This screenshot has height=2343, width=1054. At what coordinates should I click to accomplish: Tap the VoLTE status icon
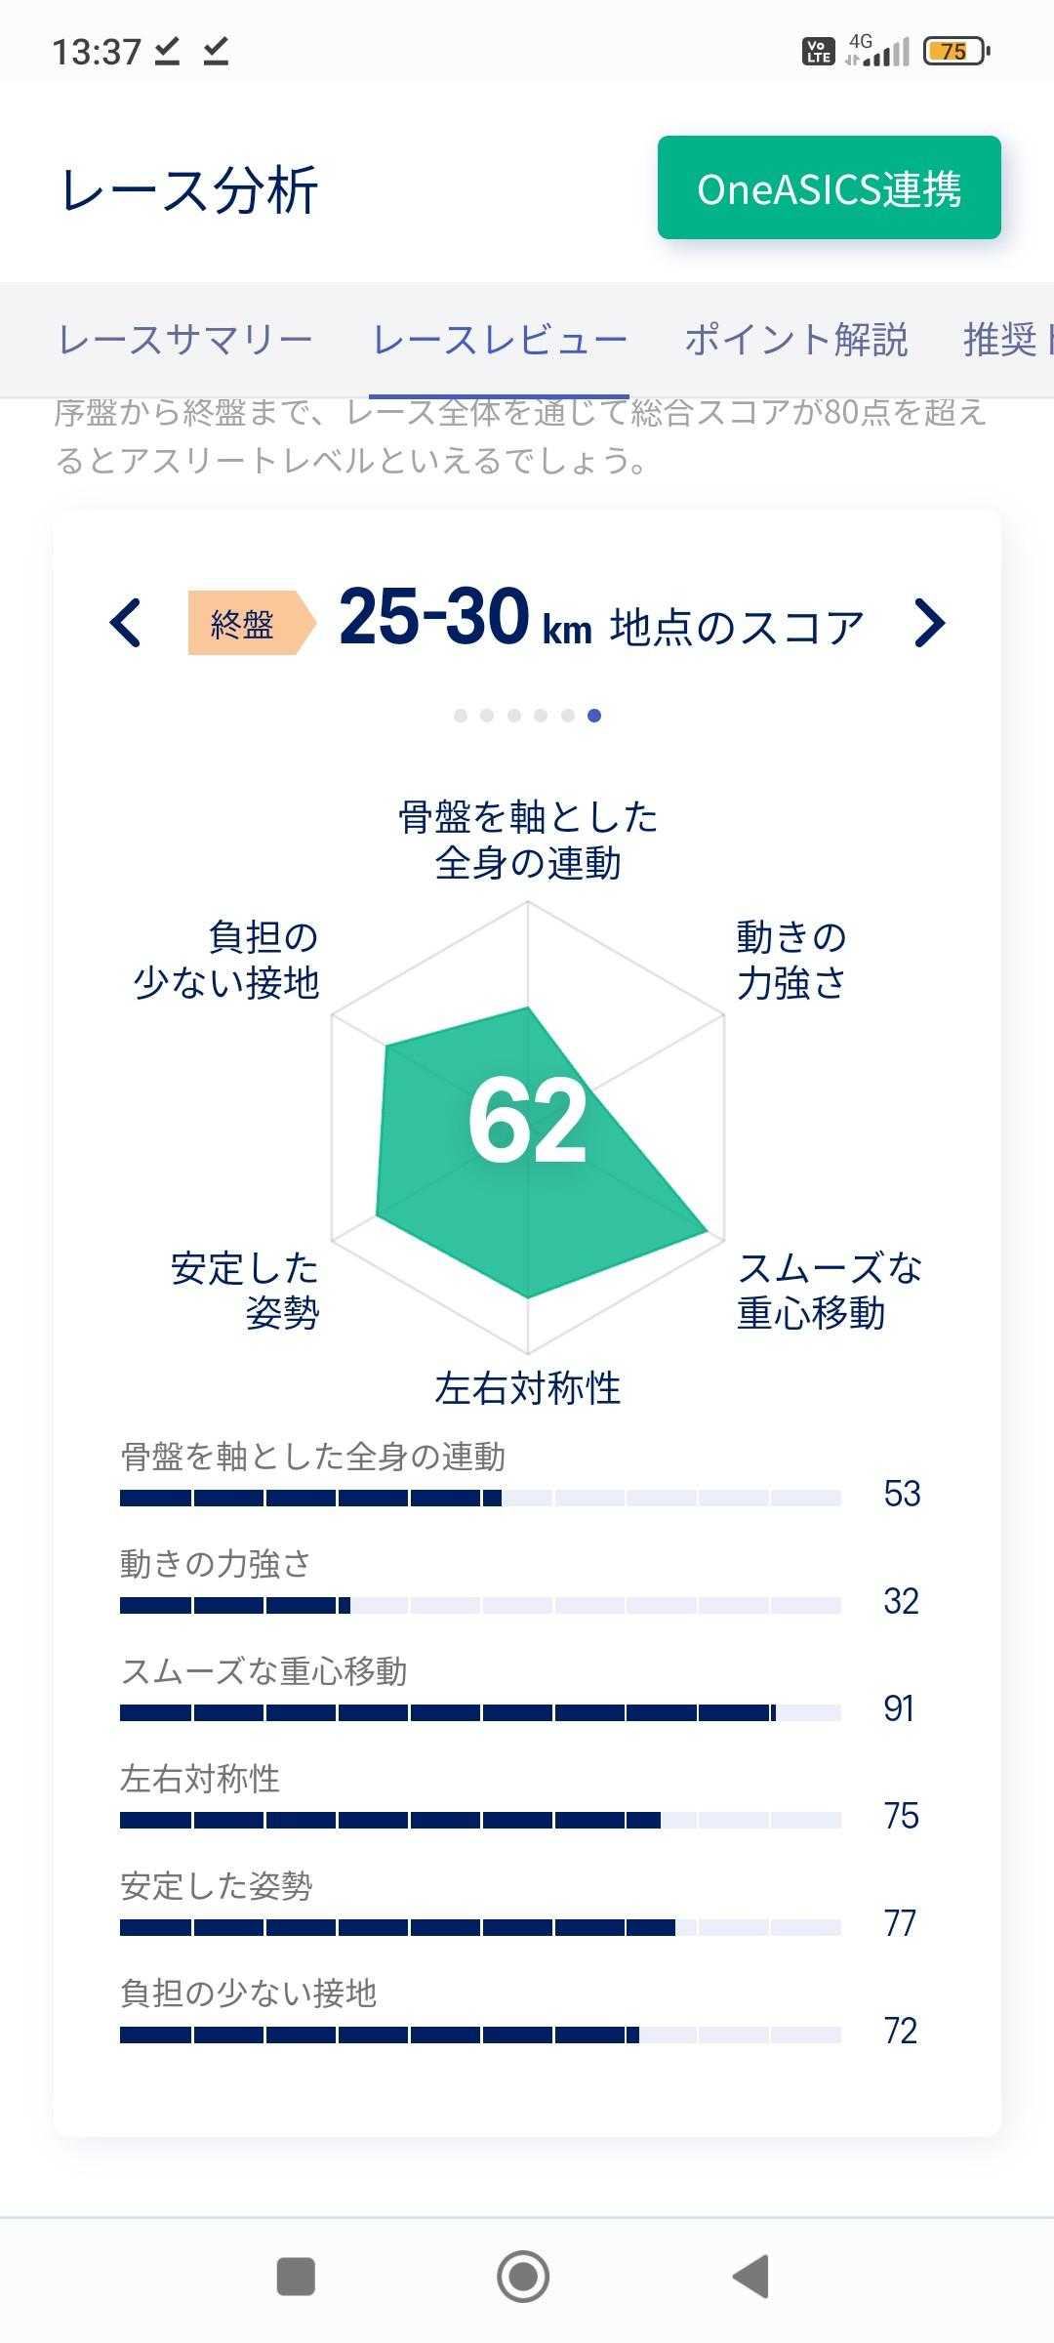click(x=818, y=51)
